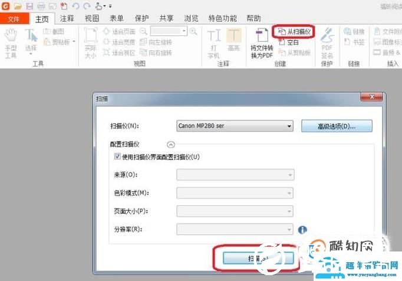
Task: Open the Customize Quick Access arrow
Action: (x=110, y=6)
